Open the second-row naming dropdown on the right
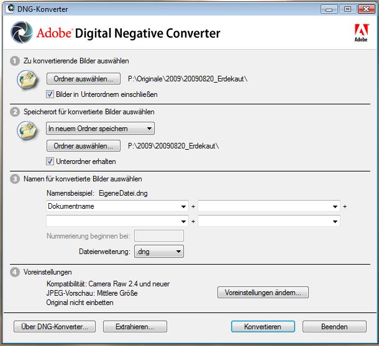Image resolution: width=379 pixels, height=346 pixels. tap(269, 221)
